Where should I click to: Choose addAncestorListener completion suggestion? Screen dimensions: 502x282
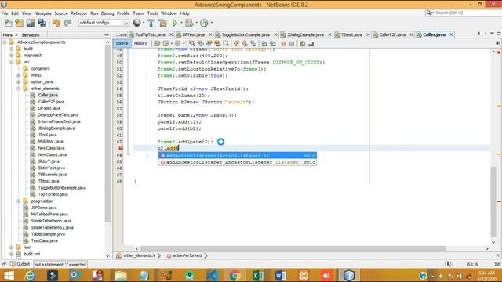coord(238,162)
